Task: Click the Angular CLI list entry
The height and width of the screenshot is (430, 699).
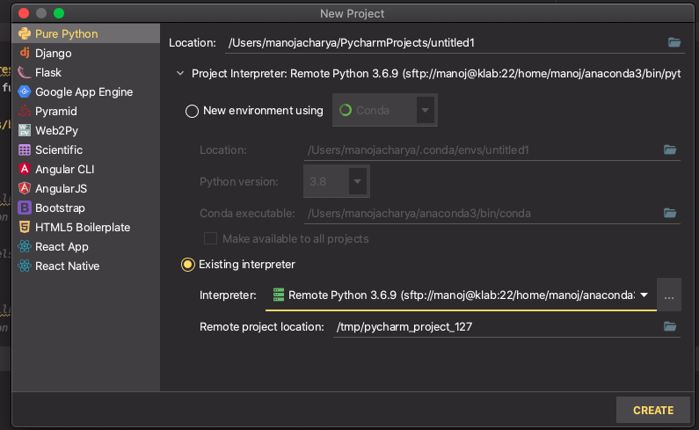Action: 85,169
